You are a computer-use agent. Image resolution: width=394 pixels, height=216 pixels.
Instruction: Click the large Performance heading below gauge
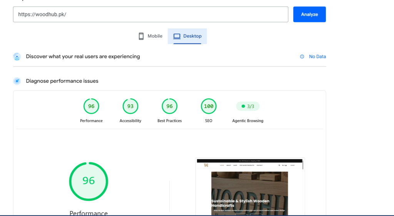coord(89,213)
